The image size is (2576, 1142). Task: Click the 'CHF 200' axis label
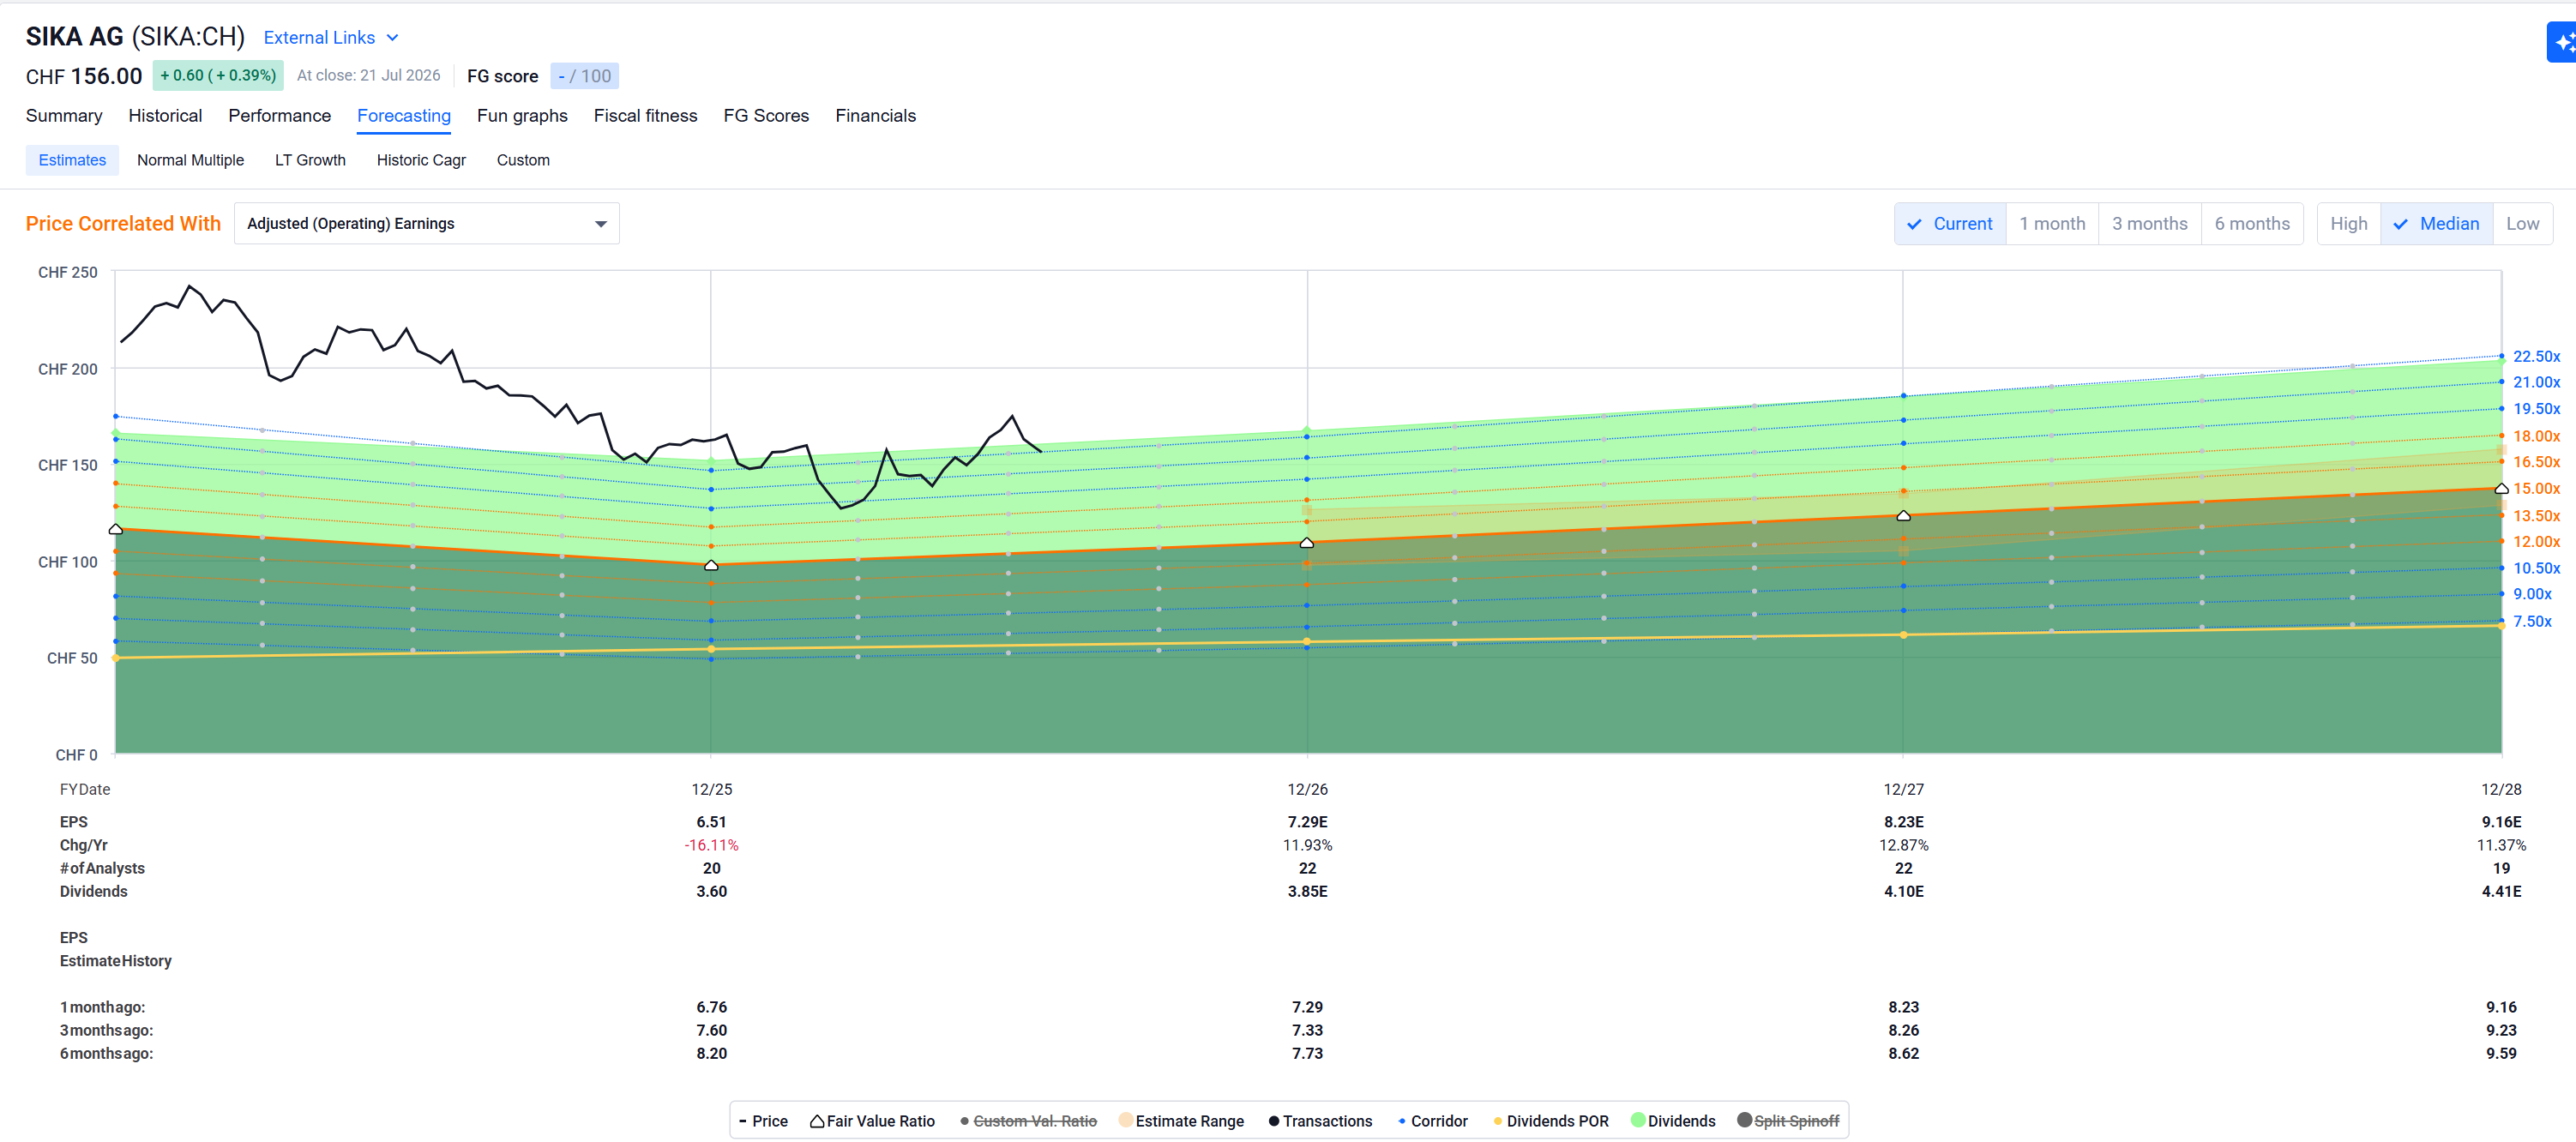click(x=68, y=369)
